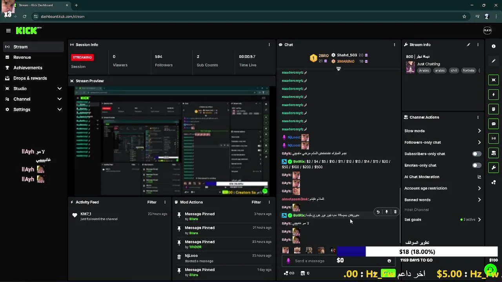Click the purple identity icon in chat input
Screen dimensions: 502x282
coord(288,261)
